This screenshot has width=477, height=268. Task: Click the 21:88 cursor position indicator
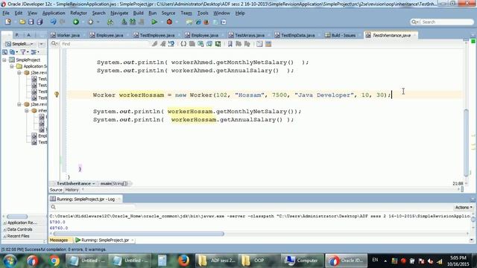tap(458, 184)
